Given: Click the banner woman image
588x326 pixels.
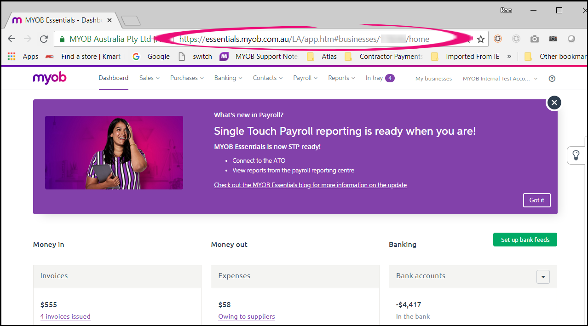Looking at the screenshot, I should [114, 153].
